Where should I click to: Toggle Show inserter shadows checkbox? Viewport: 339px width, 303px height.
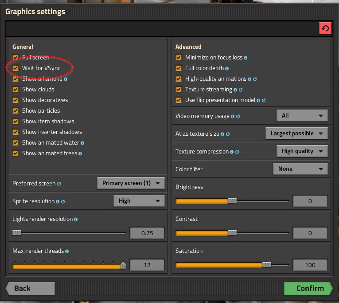pyautogui.click(x=16, y=132)
